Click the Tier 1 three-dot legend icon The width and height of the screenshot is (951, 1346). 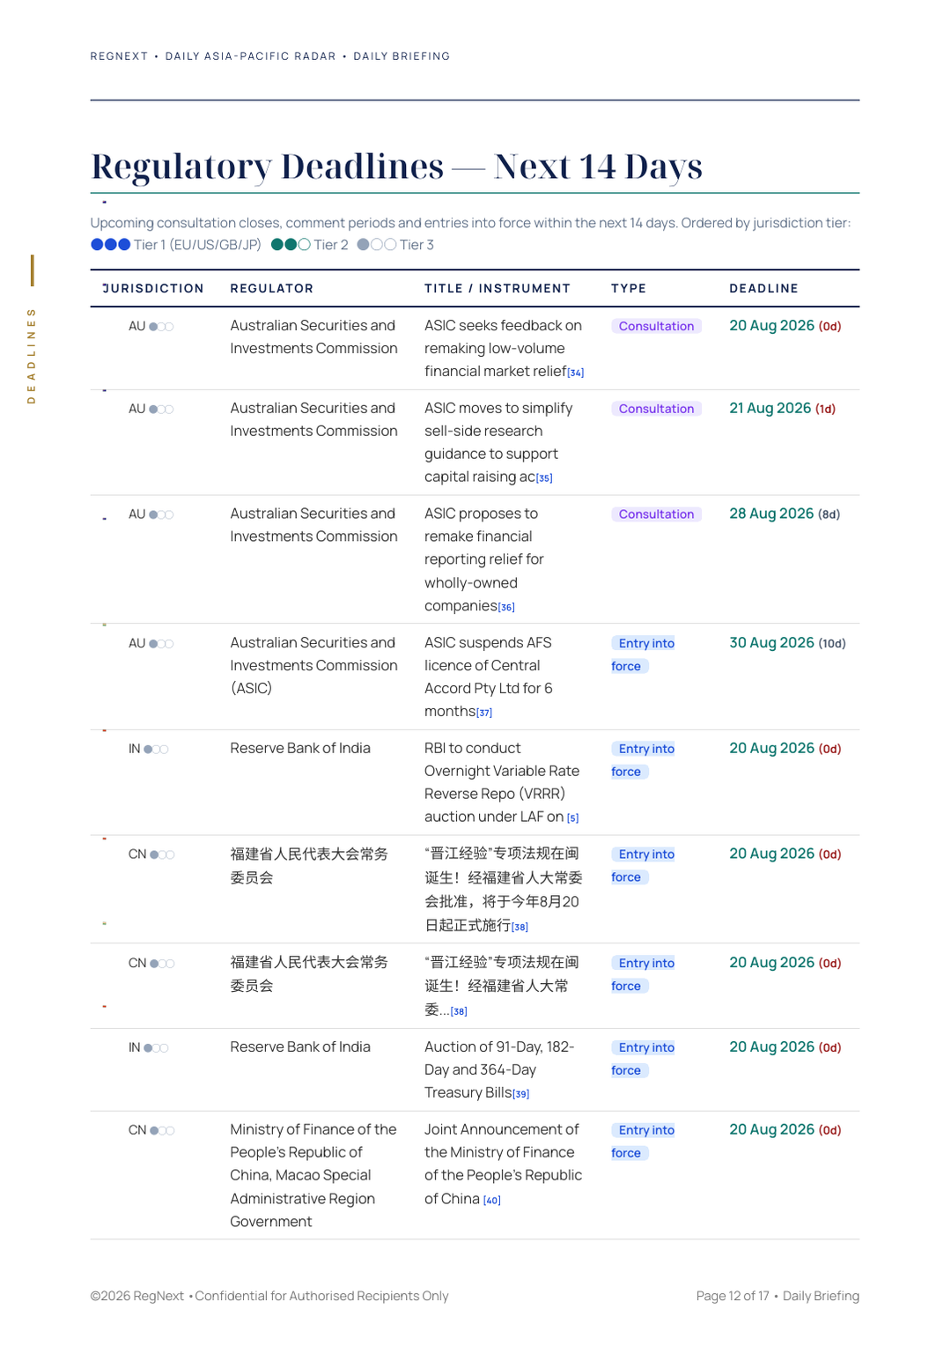point(111,245)
